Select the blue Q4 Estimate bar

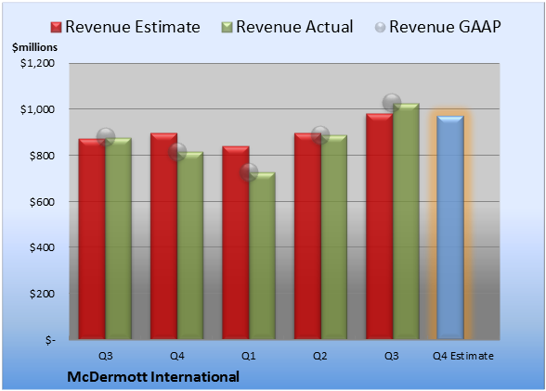(x=450, y=227)
